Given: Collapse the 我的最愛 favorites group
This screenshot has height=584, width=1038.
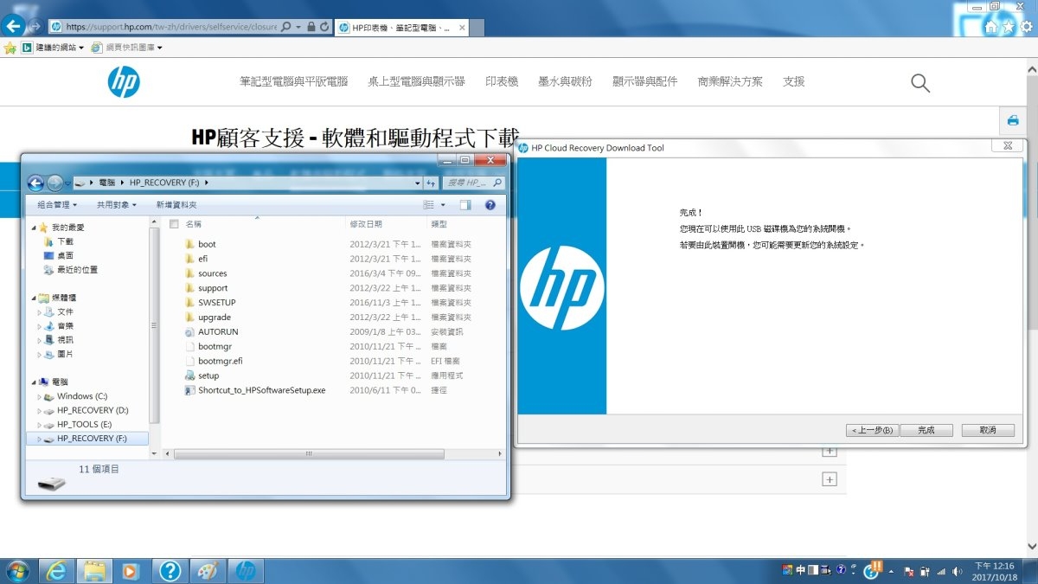Looking at the screenshot, I should (x=34, y=228).
